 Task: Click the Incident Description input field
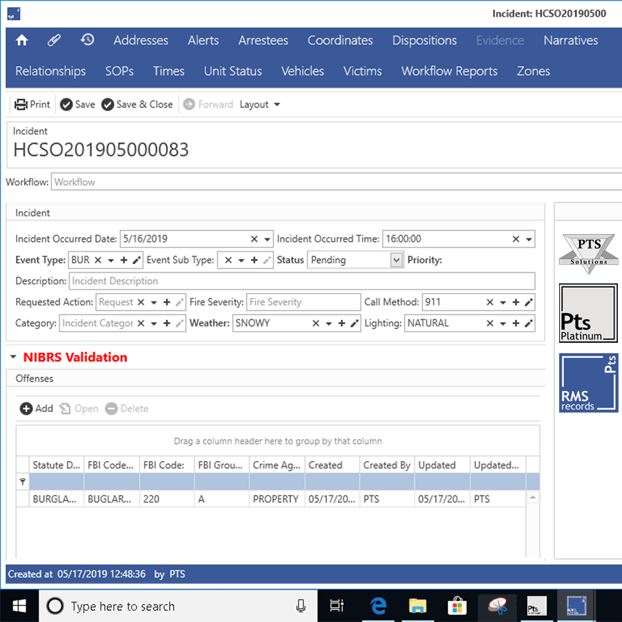[x=301, y=281]
